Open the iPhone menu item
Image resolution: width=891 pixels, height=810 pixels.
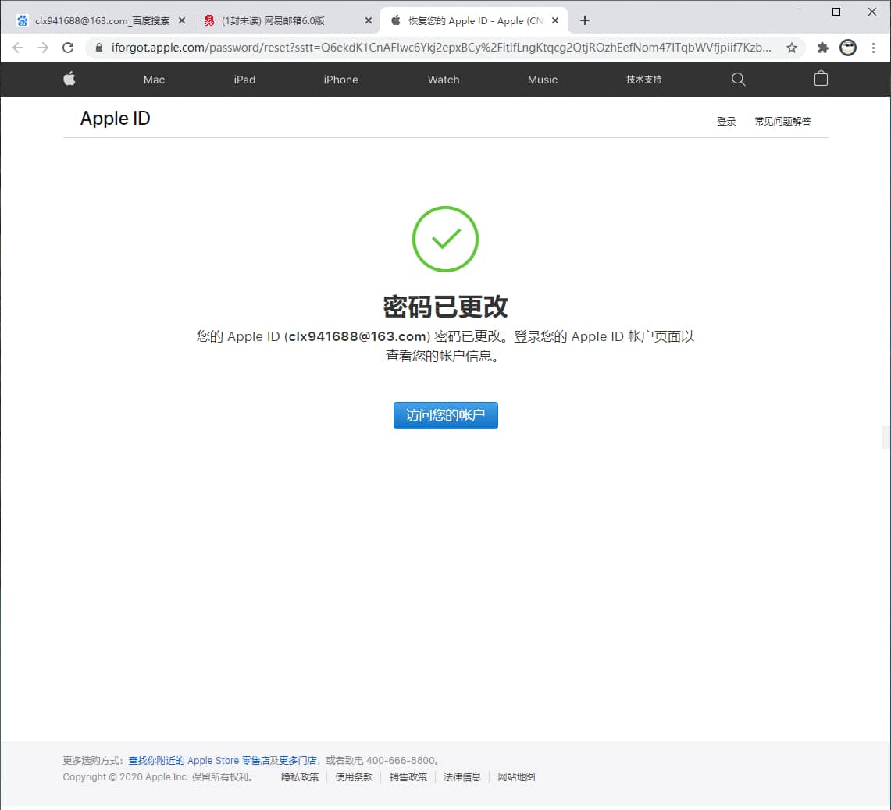pyautogui.click(x=341, y=80)
